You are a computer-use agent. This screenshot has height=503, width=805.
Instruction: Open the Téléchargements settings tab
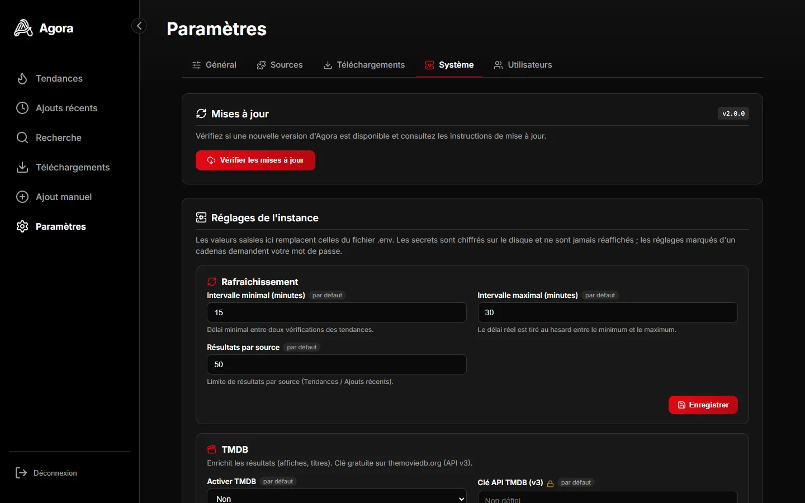pos(364,65)
